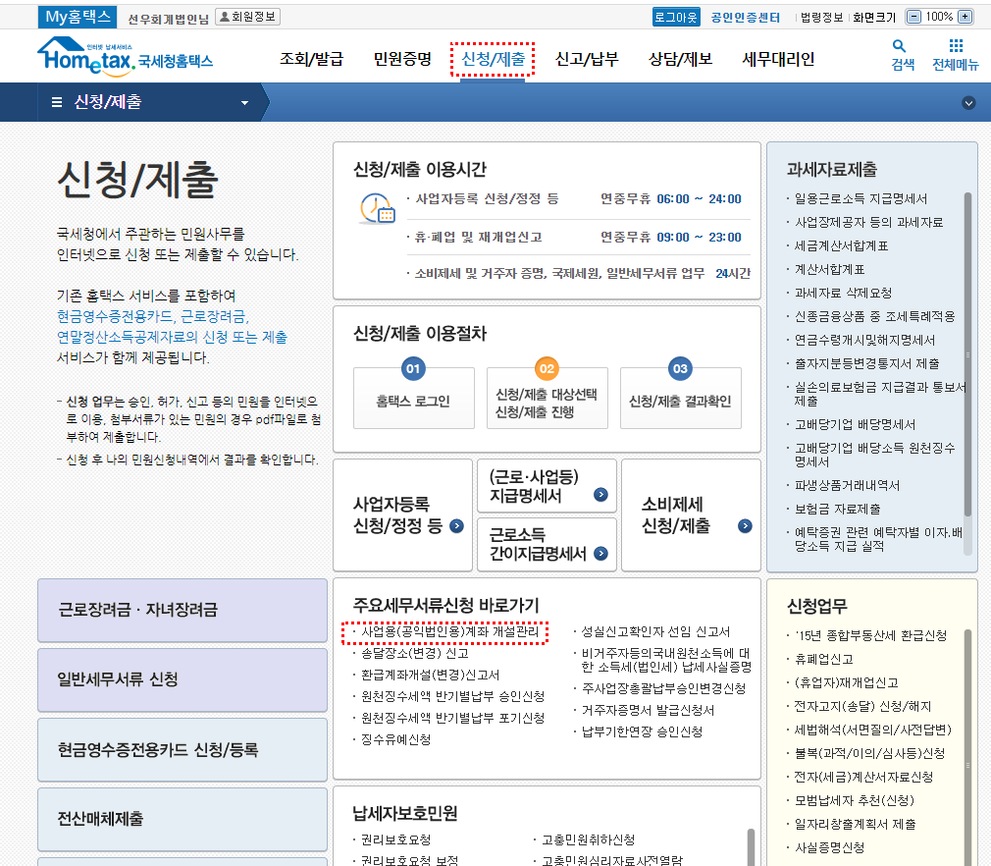
Task: Open the 검색 search icon
Action: (901, 54)
